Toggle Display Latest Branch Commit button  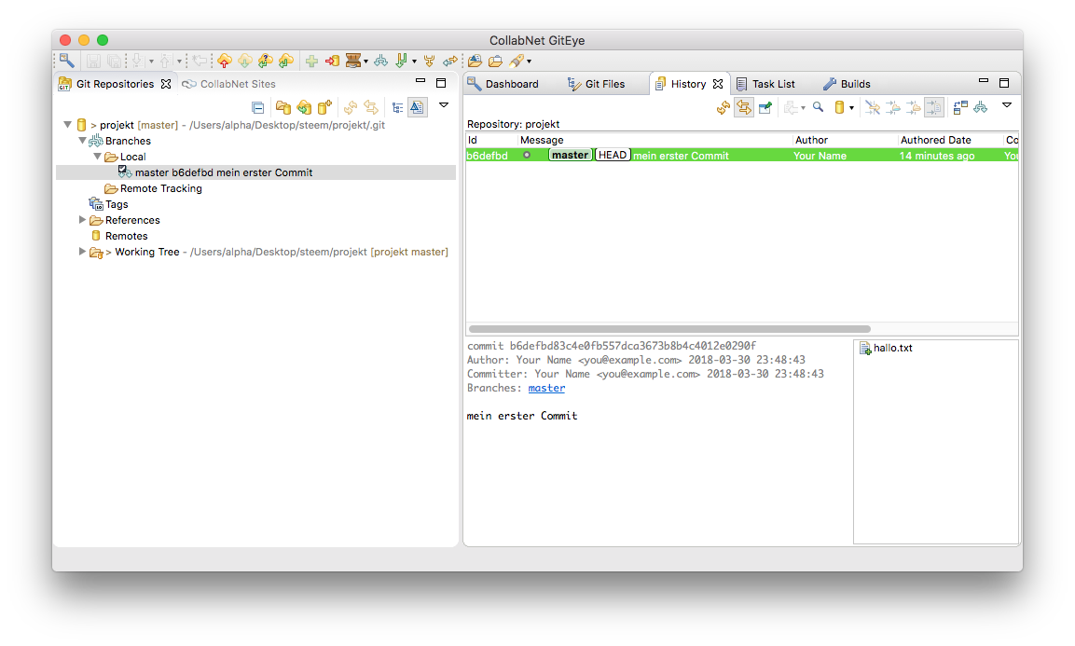417,107
